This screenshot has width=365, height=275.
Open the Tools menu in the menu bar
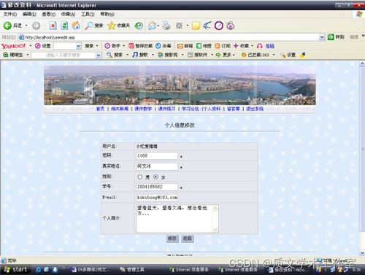tap(88, 14)
